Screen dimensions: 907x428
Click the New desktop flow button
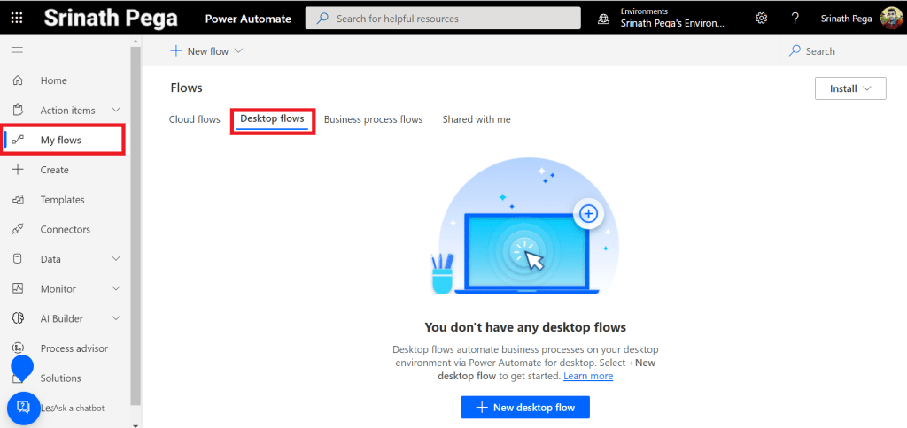pos(525,407)
